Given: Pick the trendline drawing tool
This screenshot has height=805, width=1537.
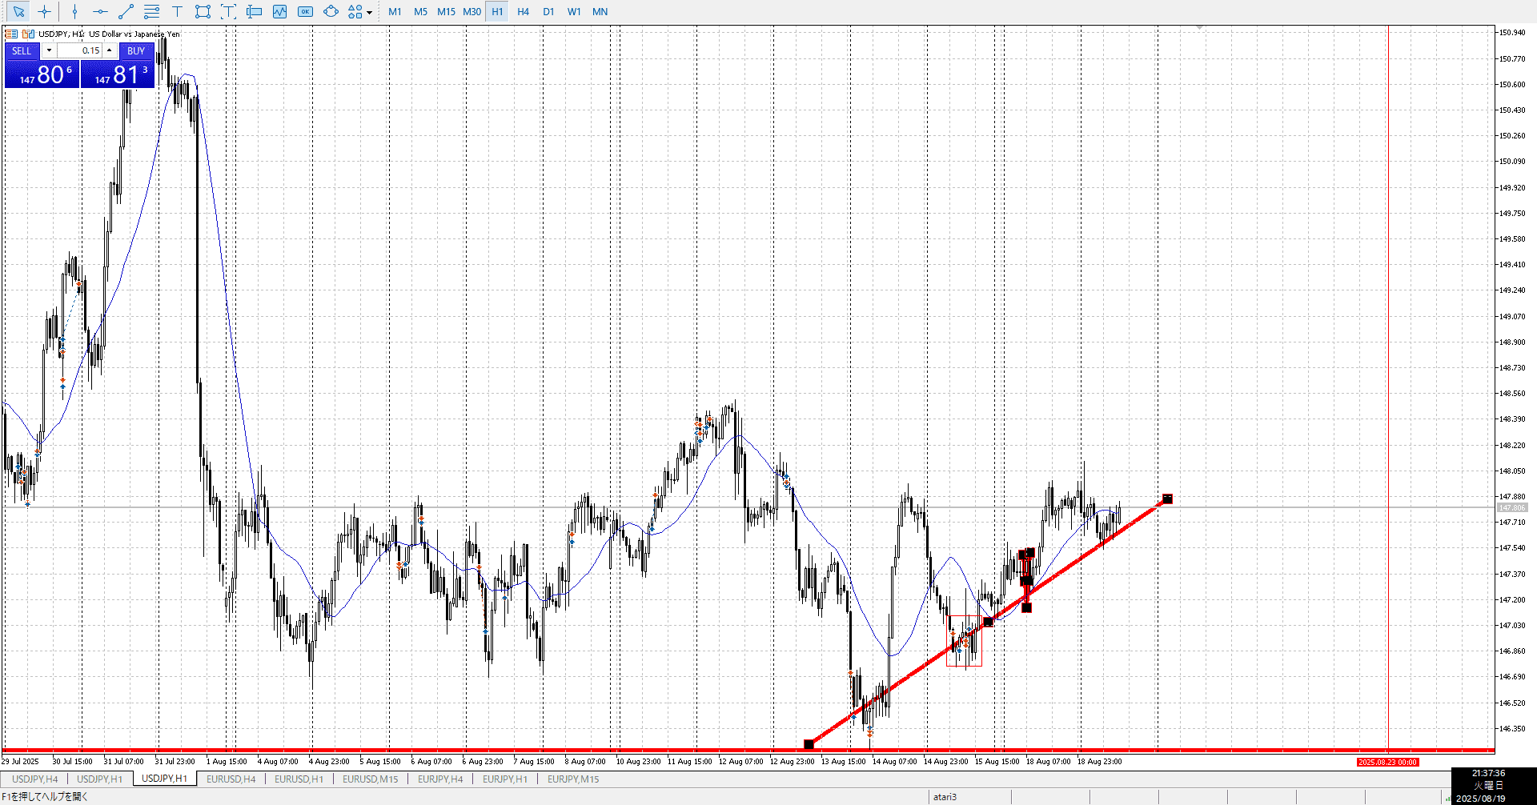Looking at the screenshot, I should coord(126,11).
